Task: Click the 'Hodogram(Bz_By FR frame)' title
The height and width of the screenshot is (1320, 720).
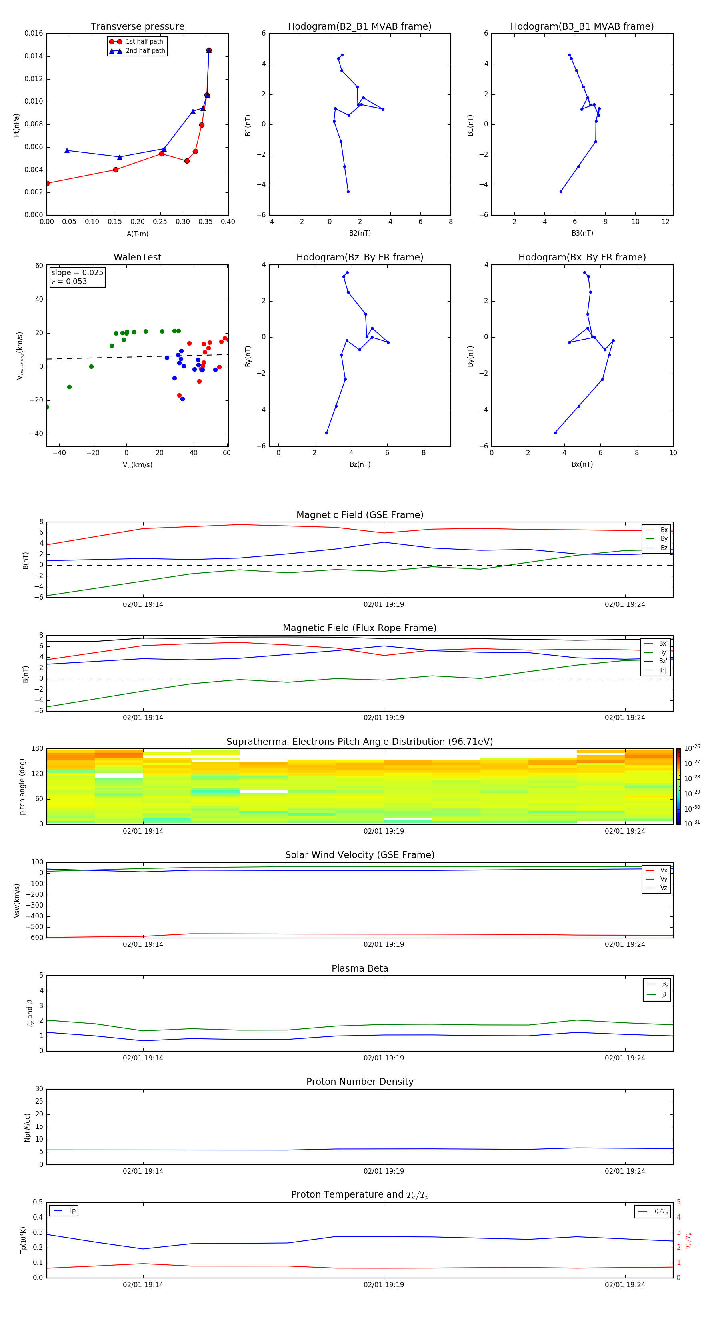Action: point(360,257)
